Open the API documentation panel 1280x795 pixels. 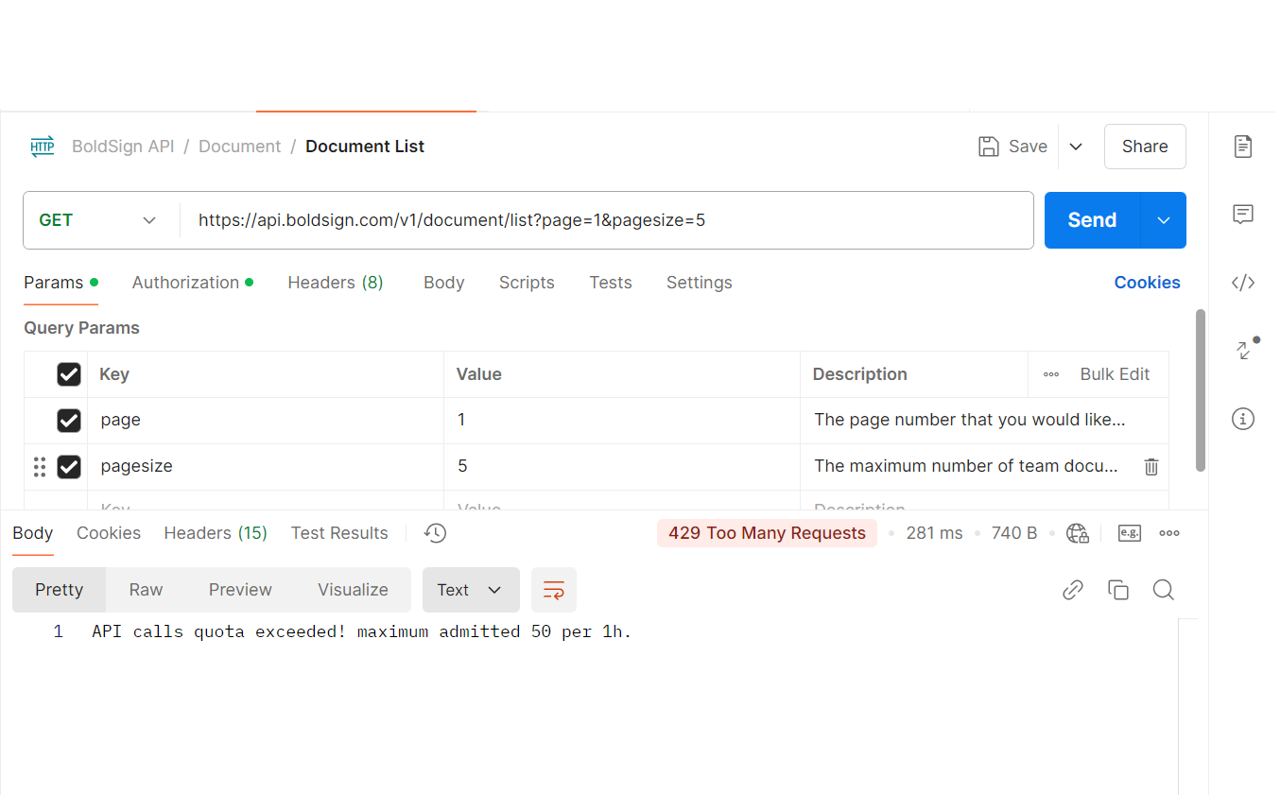coord(1242,147)
